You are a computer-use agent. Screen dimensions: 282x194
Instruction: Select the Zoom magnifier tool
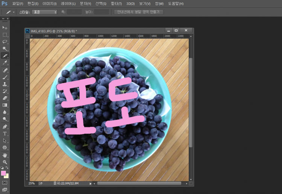pos(5,162)
